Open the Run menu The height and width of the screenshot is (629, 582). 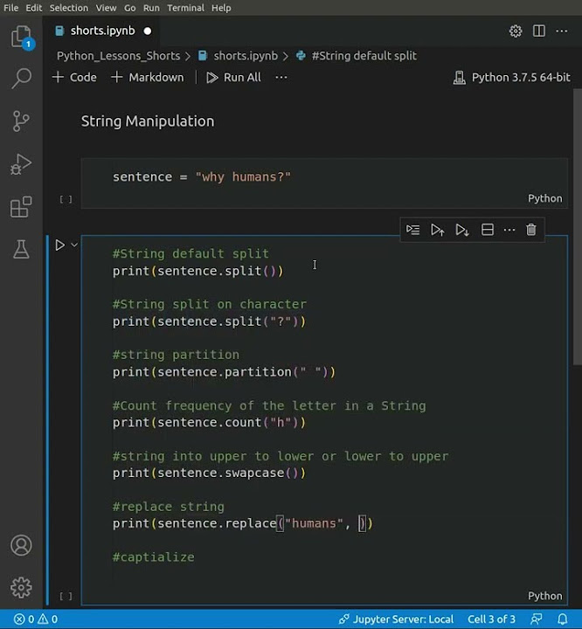(151, 8)
